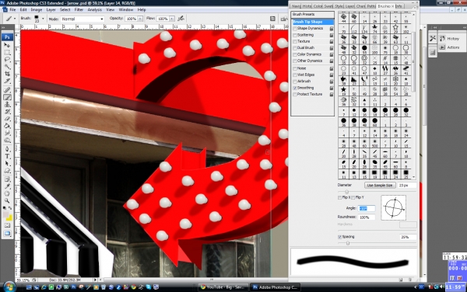467x292 pixels.
Task: Select the Paint Bucket tool
Action: click(7, 126)
